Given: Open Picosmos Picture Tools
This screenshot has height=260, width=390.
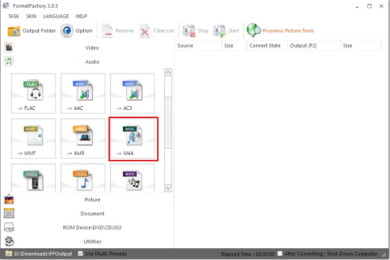Looking at the screenshot, I should click(280, 31).
